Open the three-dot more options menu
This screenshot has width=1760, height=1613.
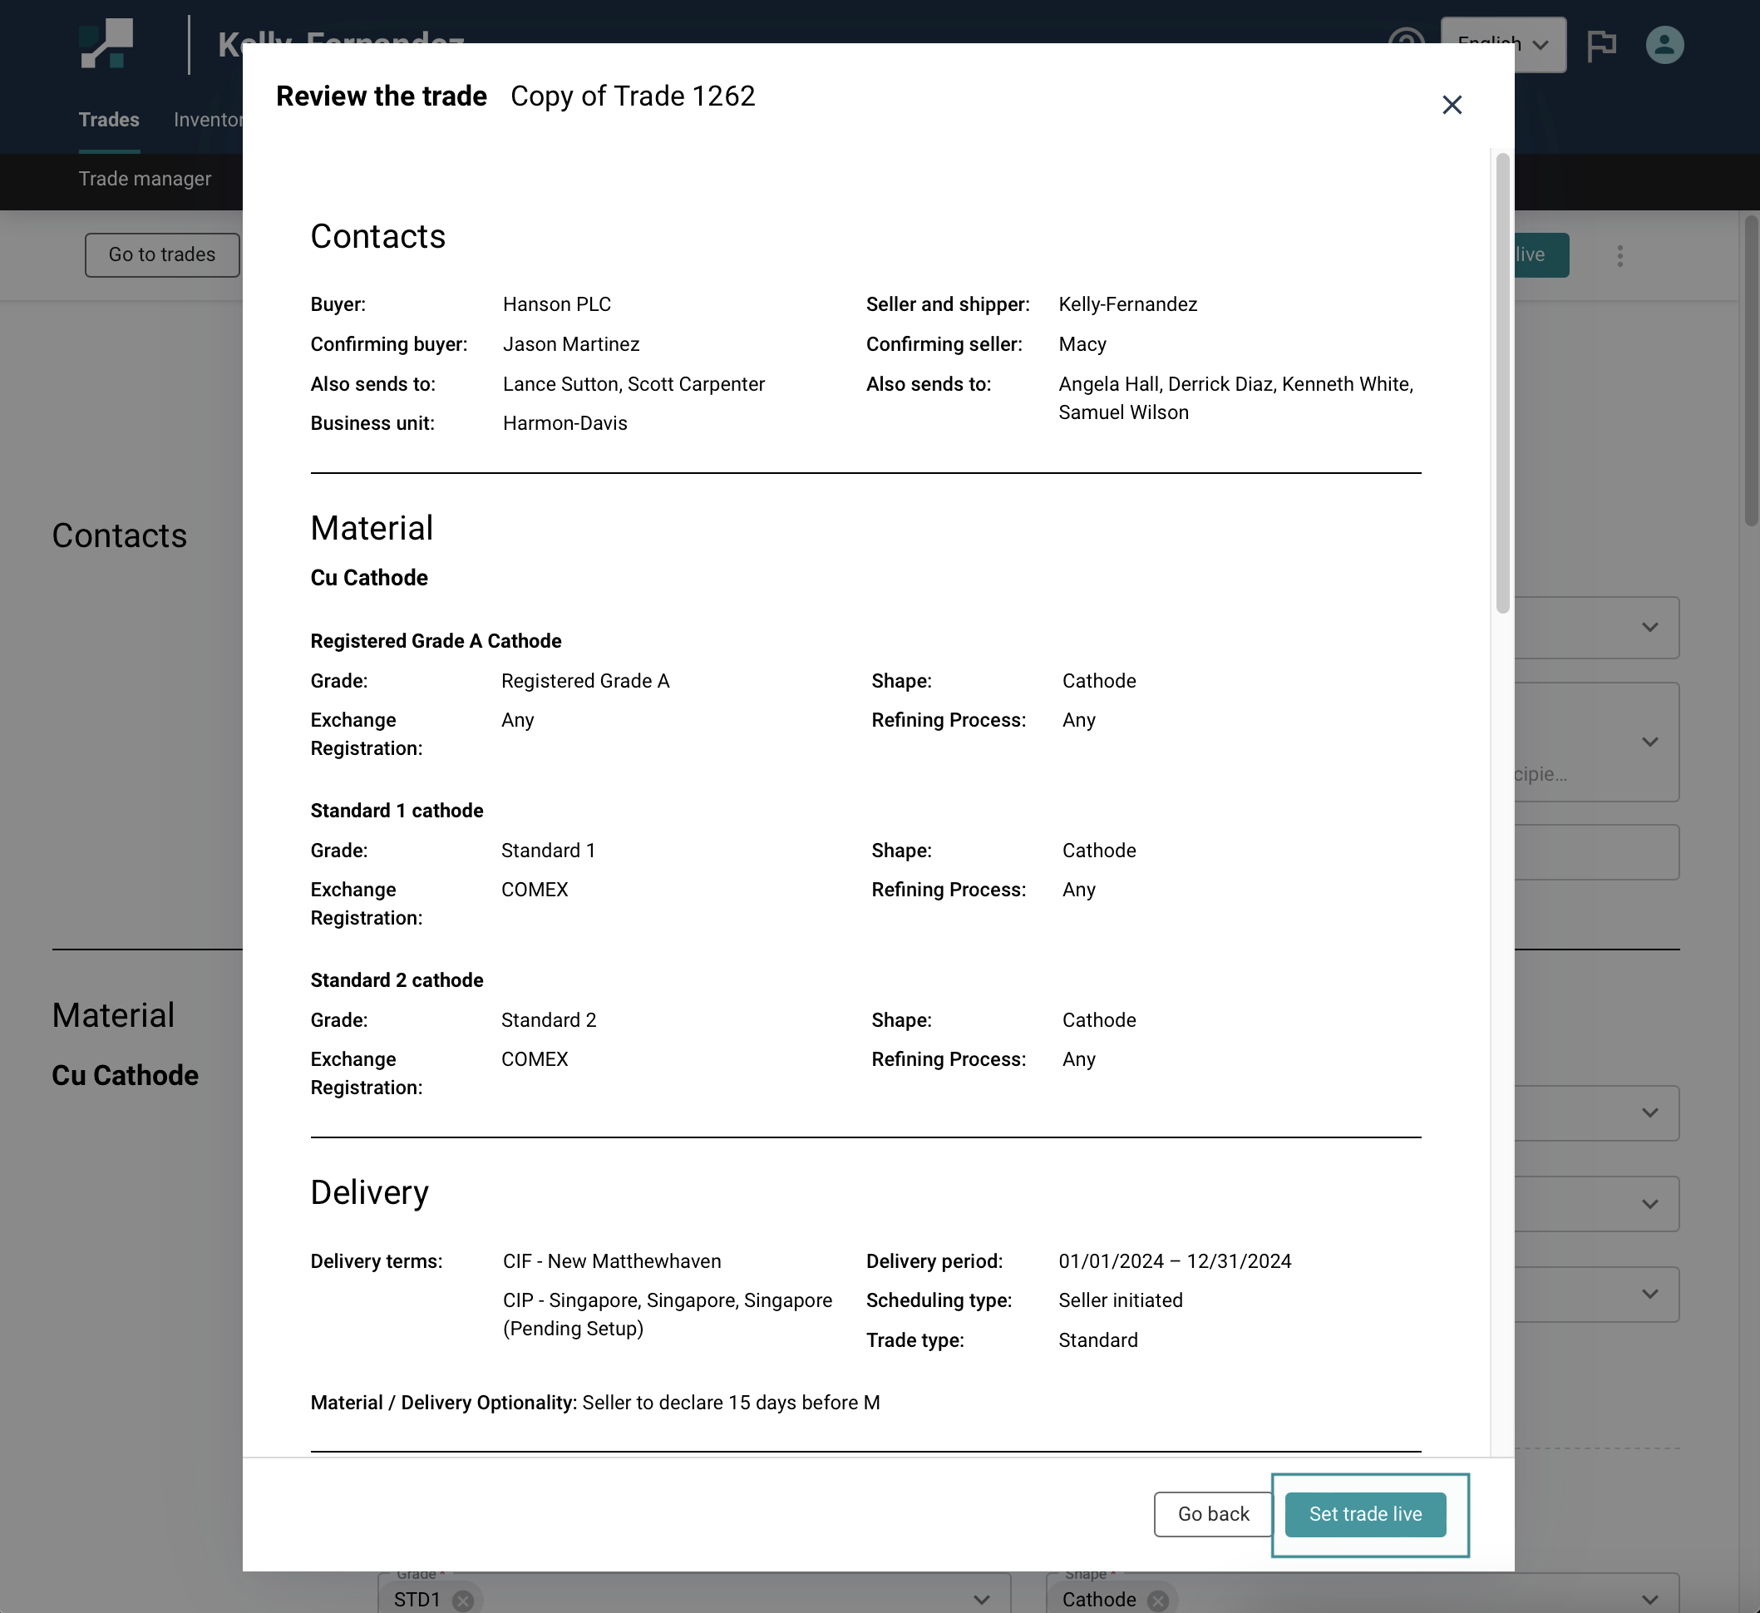(1619, 256)
